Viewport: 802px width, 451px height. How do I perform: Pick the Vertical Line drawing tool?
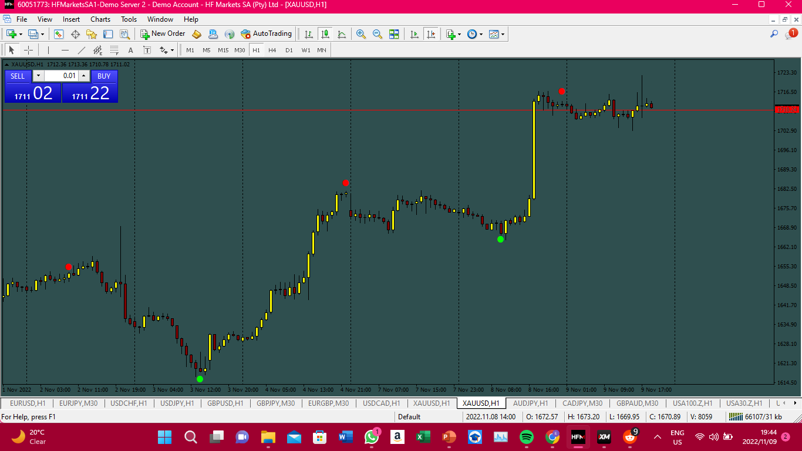(48, 50)
